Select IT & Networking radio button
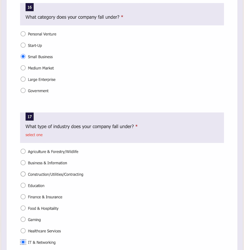Image resolution: width=244 pixels, height=250 pixels. click(23, 242)
